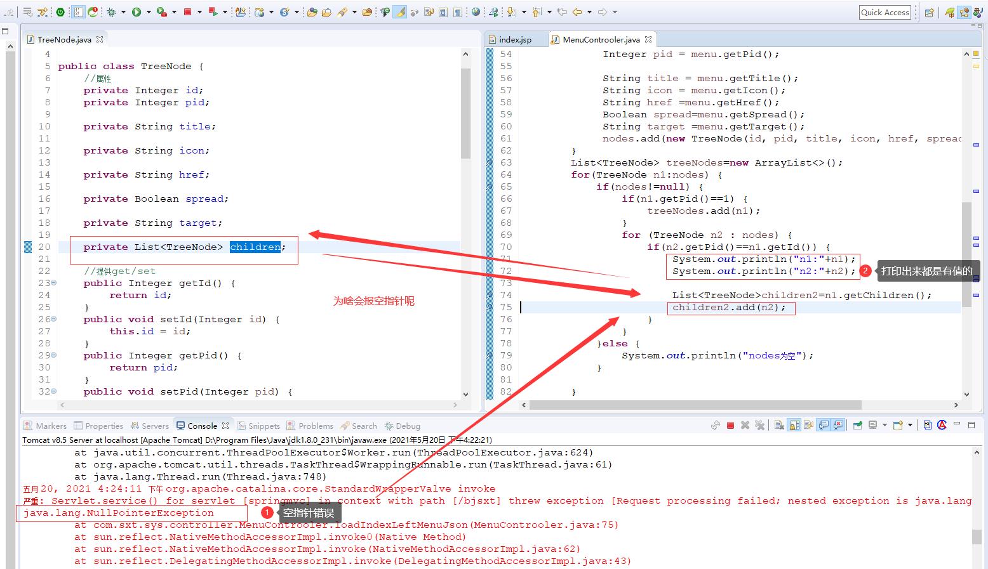Click the Open Type folder icon in toolbar

tap(311, 11)
